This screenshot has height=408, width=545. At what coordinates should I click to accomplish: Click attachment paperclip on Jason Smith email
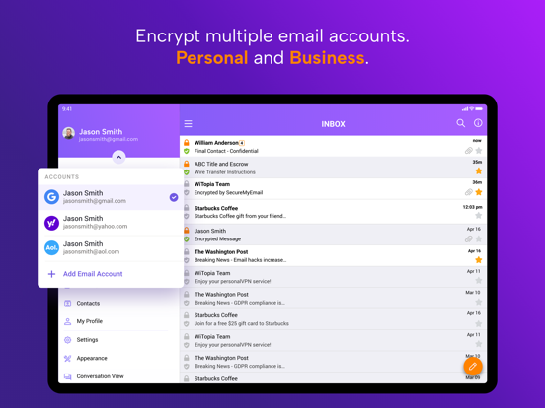point(469,239)
